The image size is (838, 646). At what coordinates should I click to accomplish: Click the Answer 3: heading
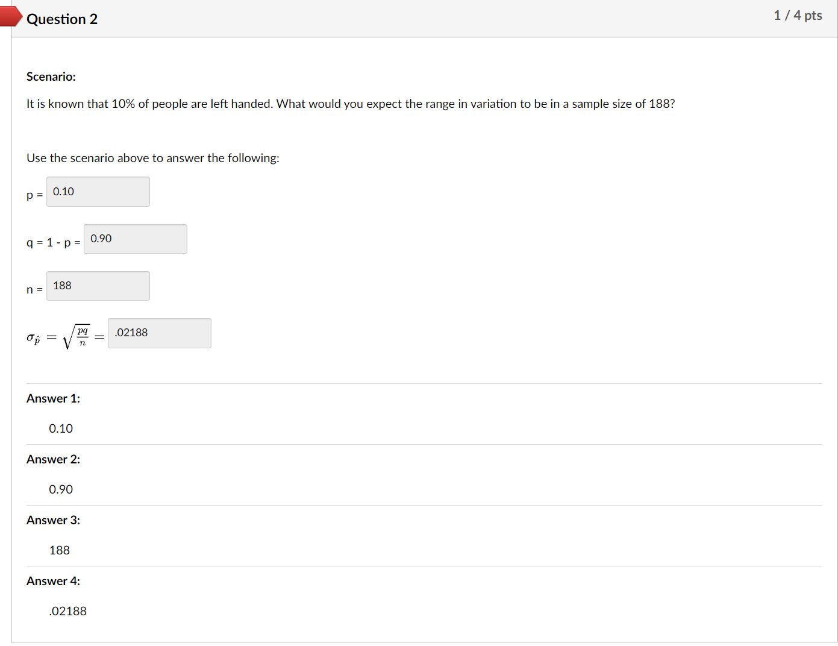coord(53,520)
